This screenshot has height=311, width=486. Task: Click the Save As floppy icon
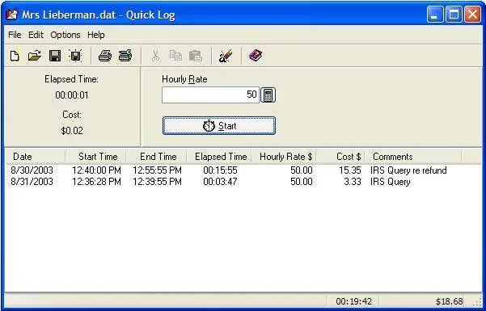point(75,56)
